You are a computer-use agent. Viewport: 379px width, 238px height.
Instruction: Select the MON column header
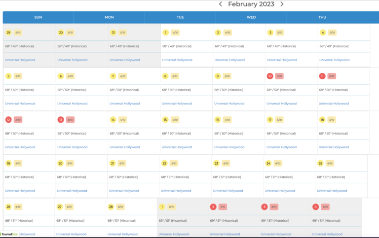pyautogui.click(x=109, y=17)
